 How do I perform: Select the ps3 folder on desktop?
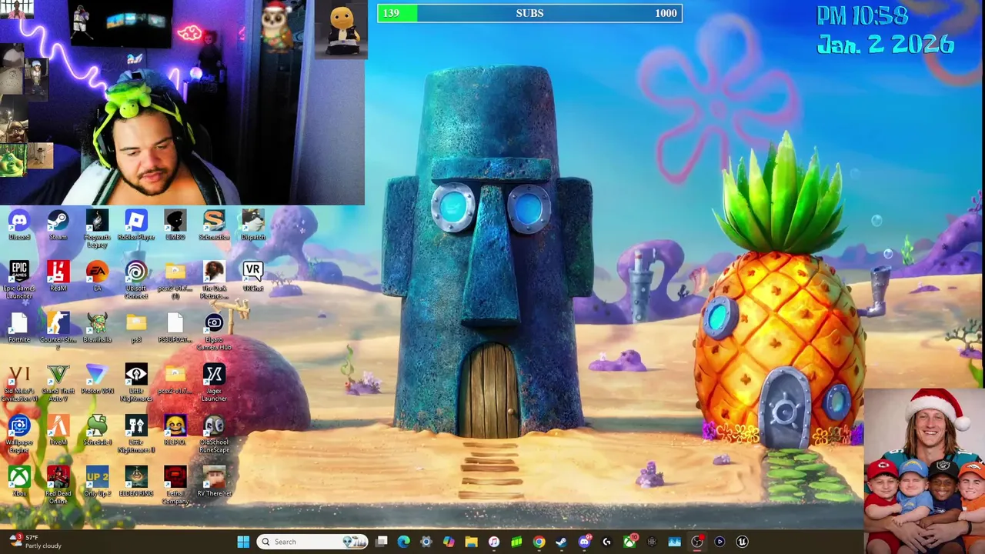pyautogui.click(x=135, y=328)
